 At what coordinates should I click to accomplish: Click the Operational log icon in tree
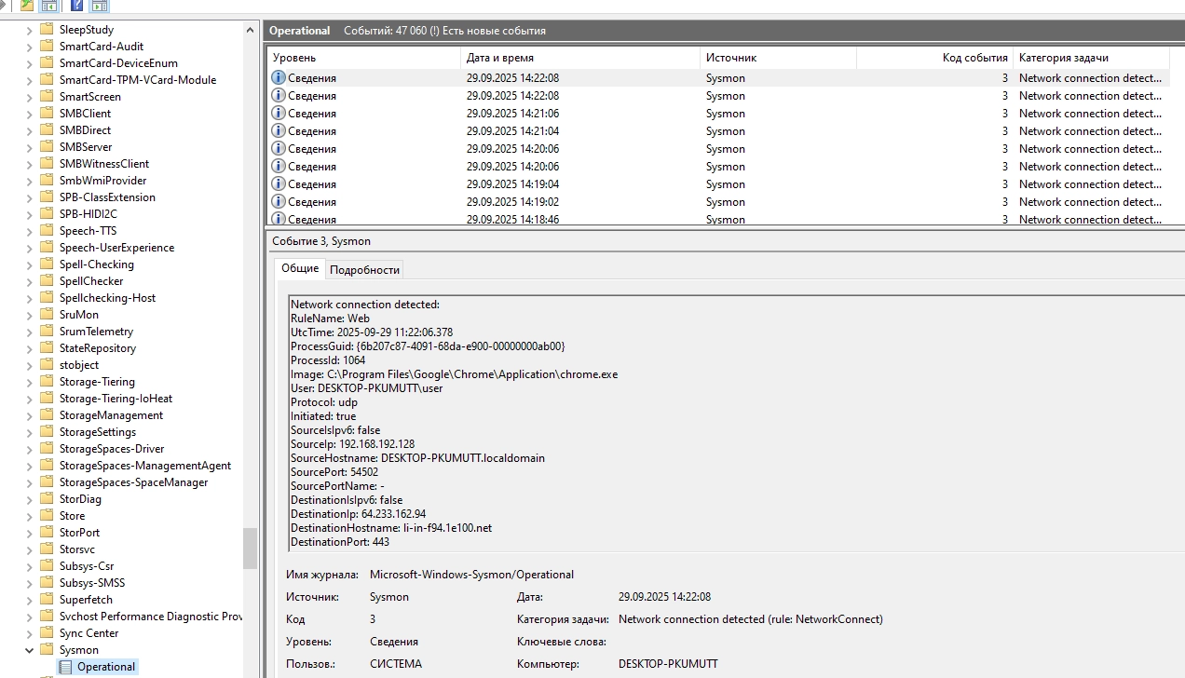tap(65, 667)
